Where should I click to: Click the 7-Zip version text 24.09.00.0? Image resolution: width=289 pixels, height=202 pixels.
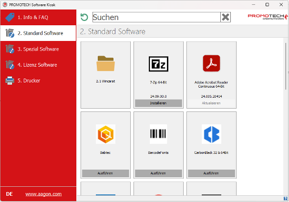(158, 97)
